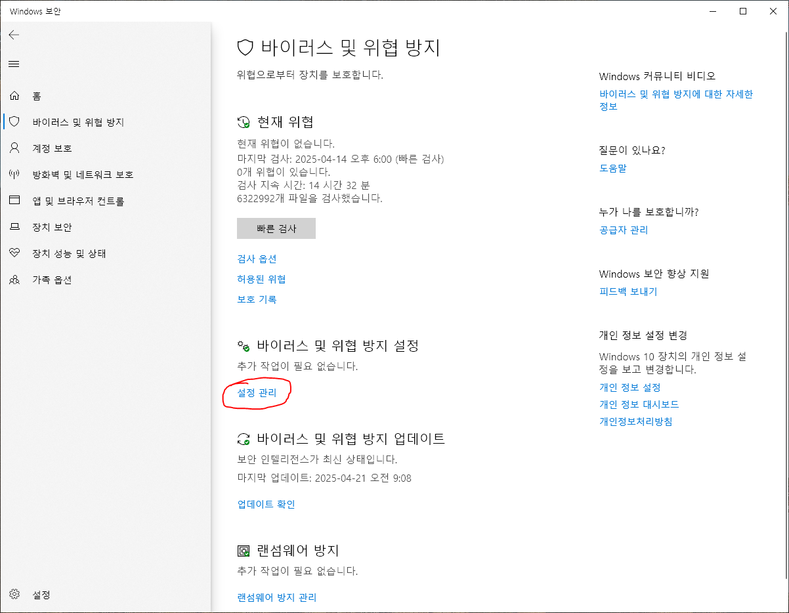Image resolution: width=789 pixels, height=613 pixels.
Task: Open 설정 at sidebar bottom
Action: point(41,595)
